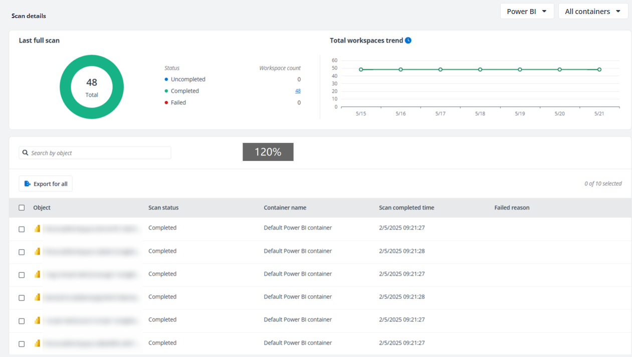Click the trend data point at 5/20
The image size is (632, 357).
pos(560,70)
